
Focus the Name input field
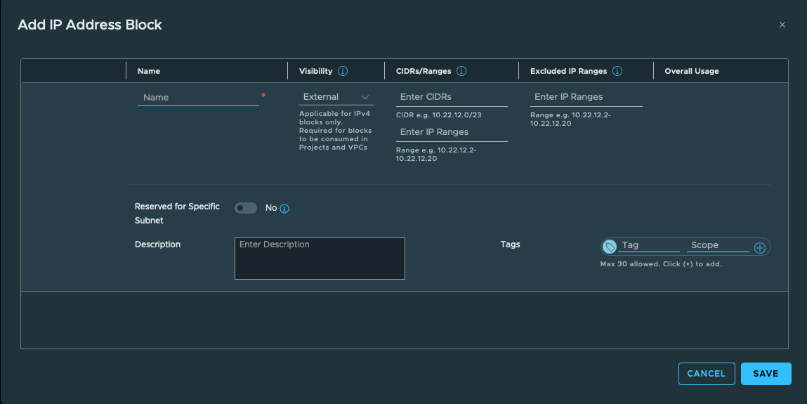pos(198,97)
